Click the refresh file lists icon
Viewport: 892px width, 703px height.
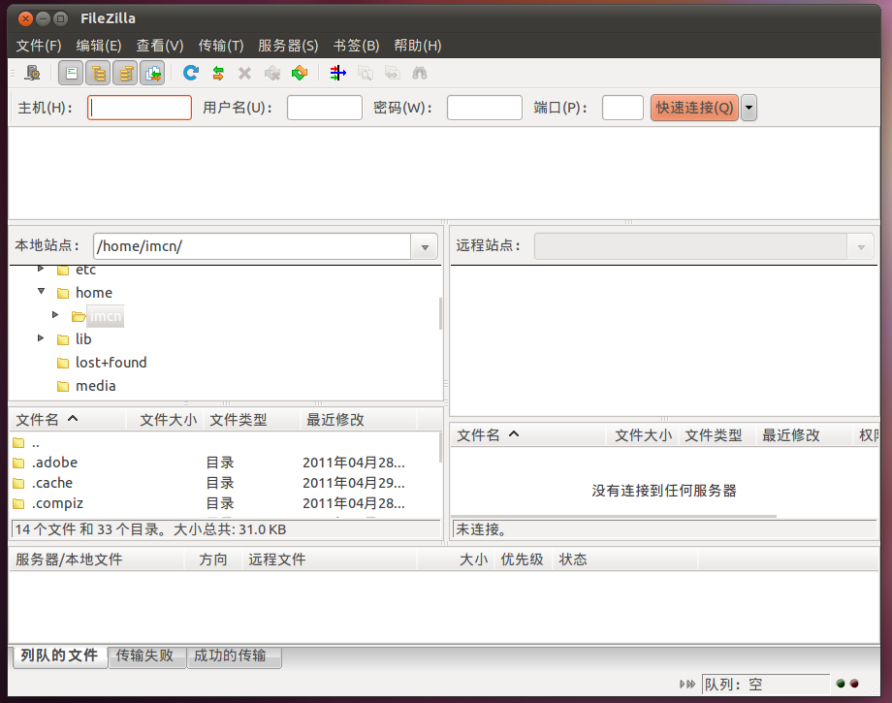191,73
